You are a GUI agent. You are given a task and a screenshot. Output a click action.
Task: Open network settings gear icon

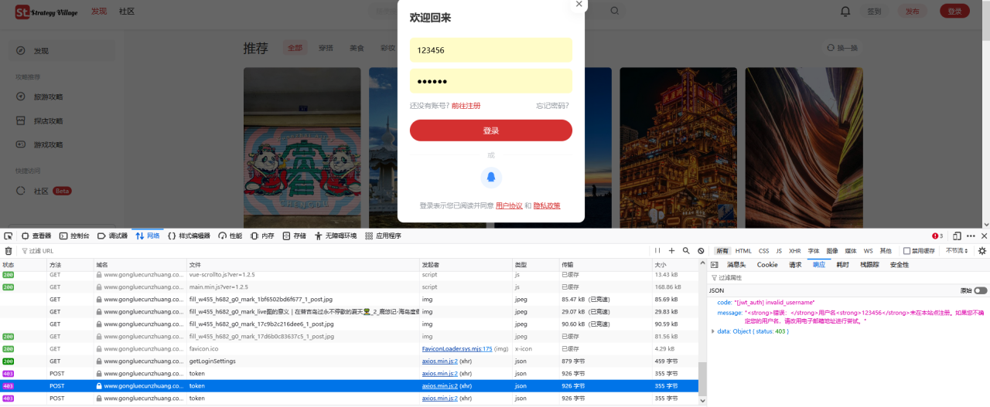(982, 251)
